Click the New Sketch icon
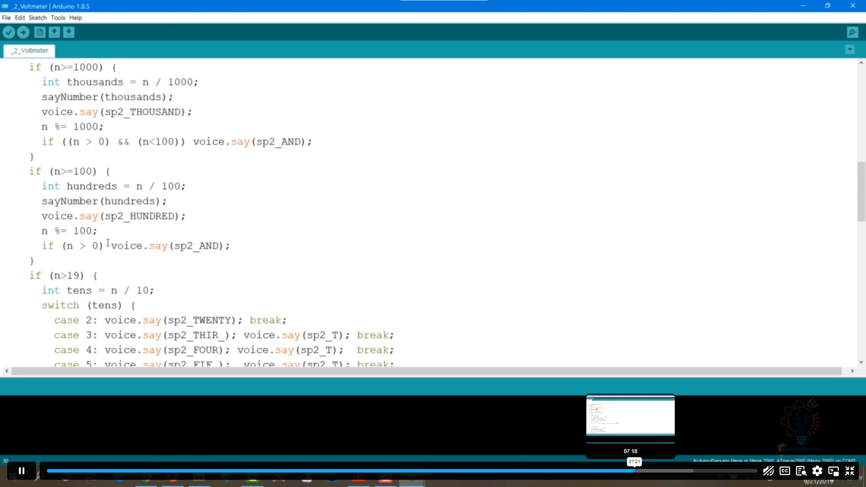The image size is (866, 487). [x=40, y=32]
